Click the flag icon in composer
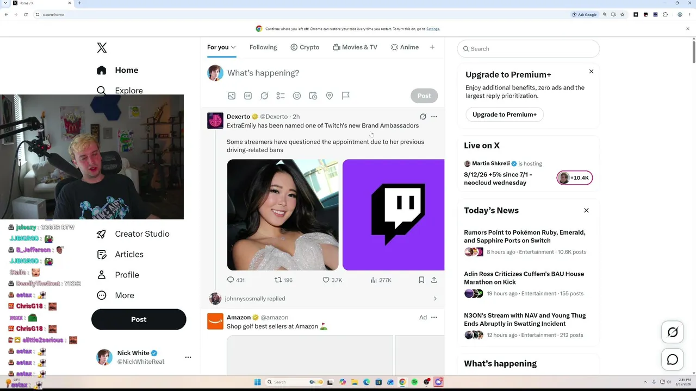 coord(346,96)
